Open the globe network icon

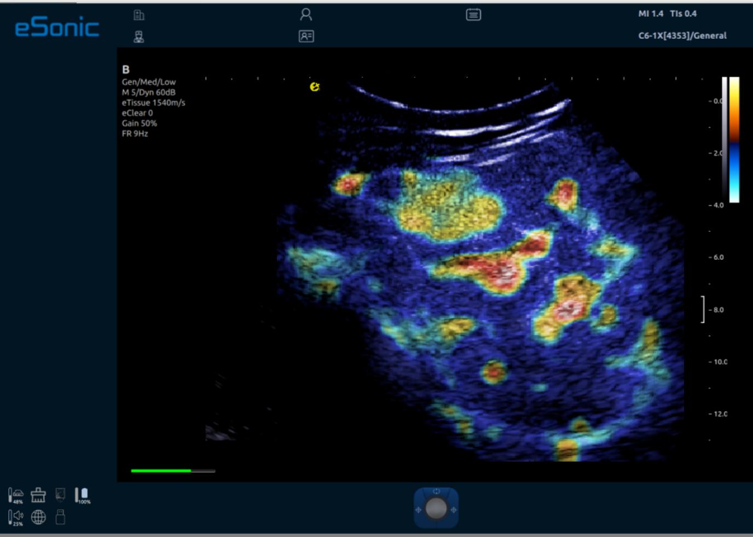(x=38, y=517)
